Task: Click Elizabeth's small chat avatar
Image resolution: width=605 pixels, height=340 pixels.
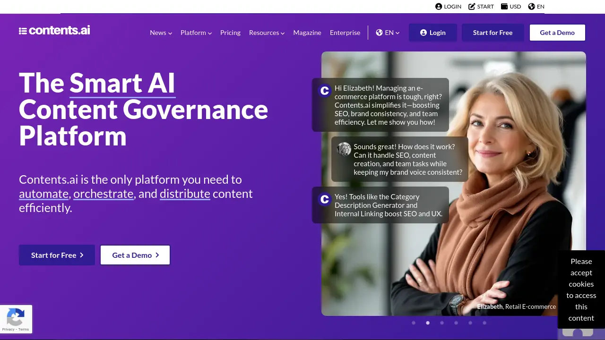Action: point(344,149)
